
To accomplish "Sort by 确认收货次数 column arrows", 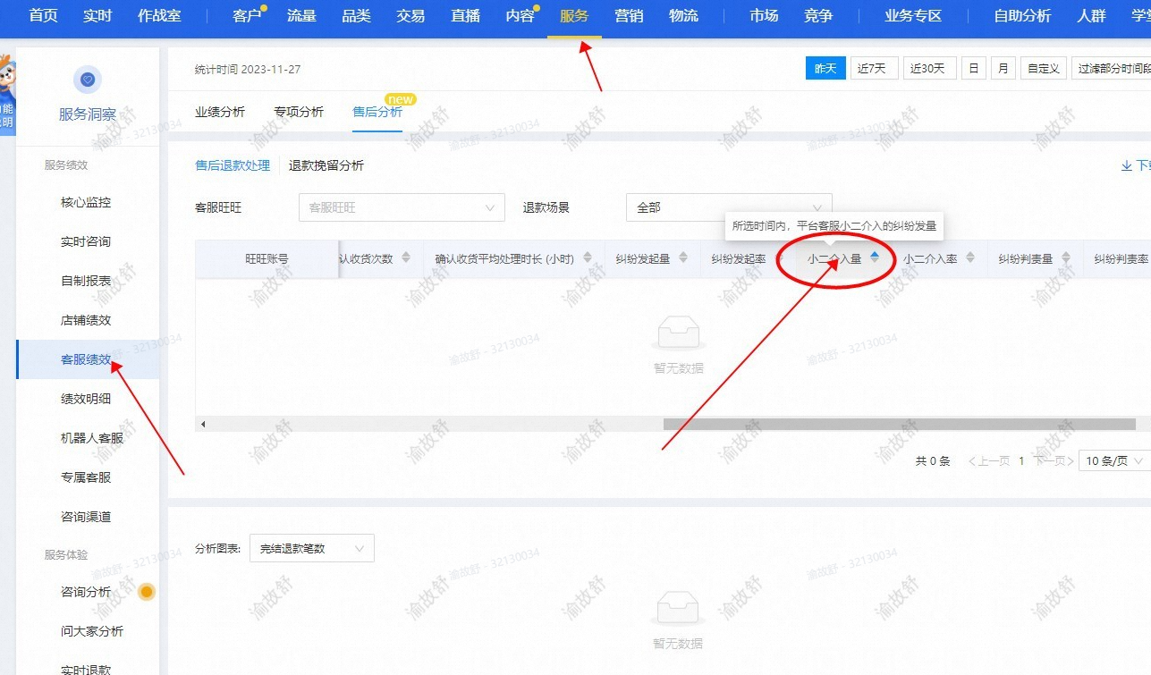I will click(x=406, y=257).
